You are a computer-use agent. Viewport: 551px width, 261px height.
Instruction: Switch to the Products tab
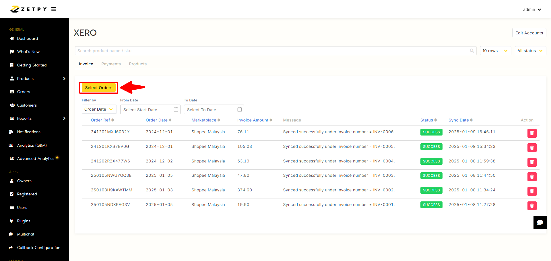(138, 64)
